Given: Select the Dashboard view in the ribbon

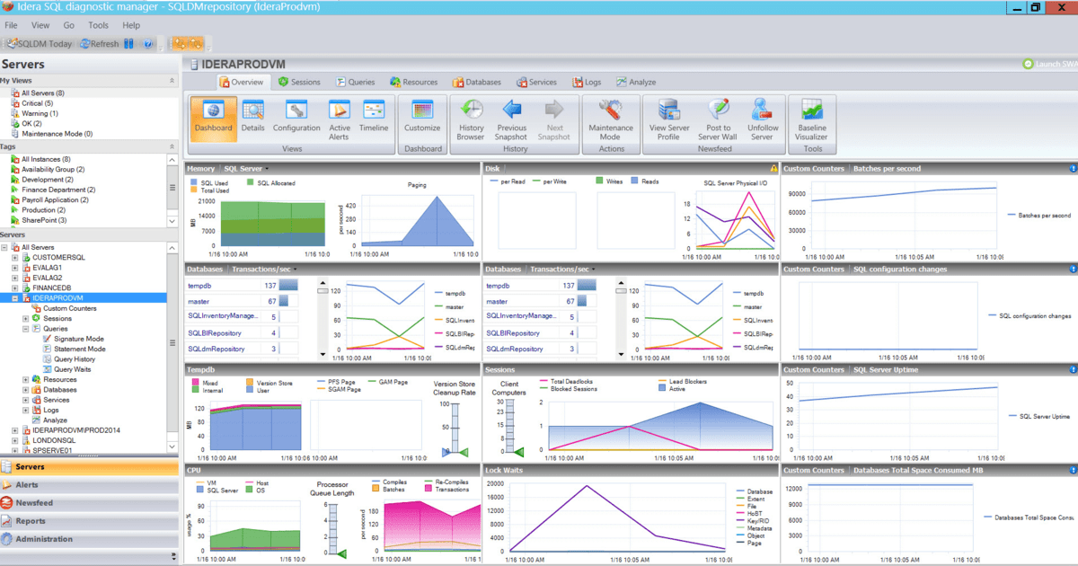Looking at the screenshot, I should pyautogui.click(x=213, y=119).
